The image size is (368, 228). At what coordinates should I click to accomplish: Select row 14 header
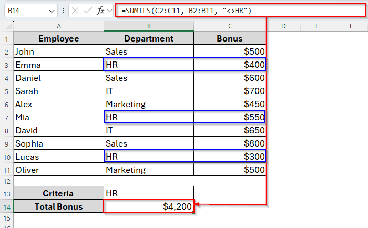pyautogui.click(x=6, y=206)
